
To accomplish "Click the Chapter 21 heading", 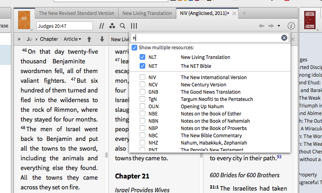I will [132, 176].
